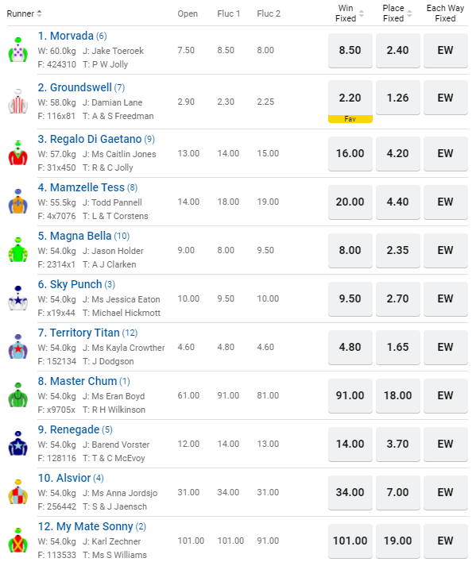Click Renegade's navy blue star silks icon
The width and height of the screenshot is (476, 562).
coord(18,444)
